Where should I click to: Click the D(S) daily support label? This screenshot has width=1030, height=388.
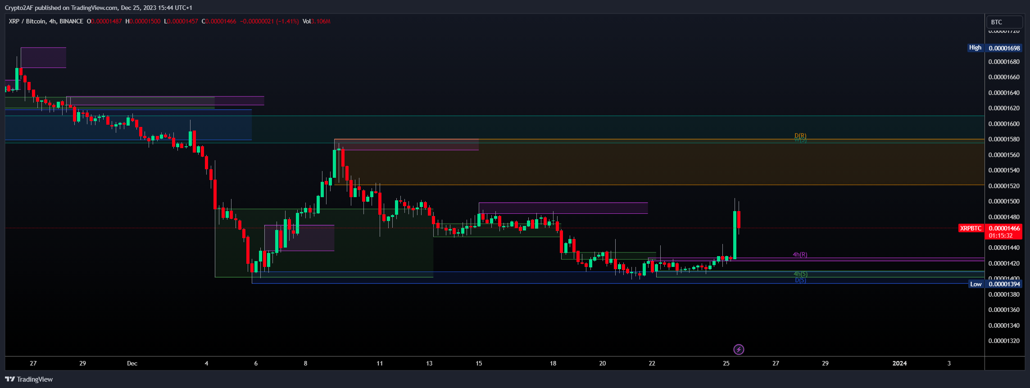800,280
